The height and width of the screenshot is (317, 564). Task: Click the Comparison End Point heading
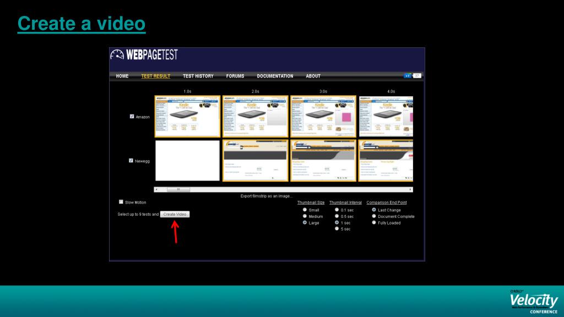pos(387,203)
